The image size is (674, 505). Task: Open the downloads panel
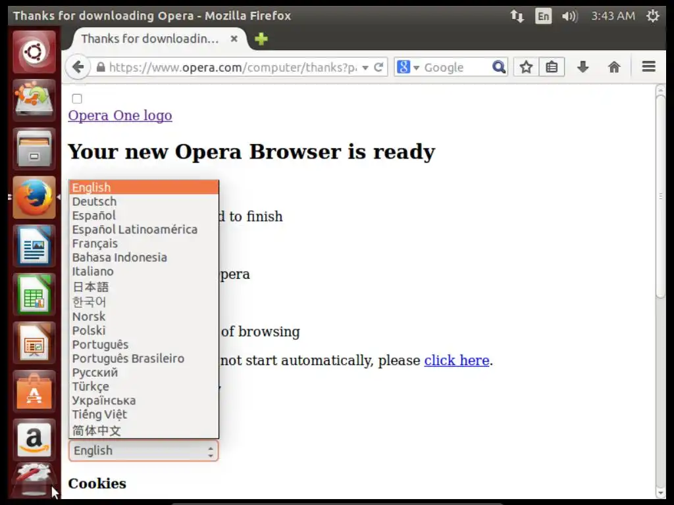583,67
